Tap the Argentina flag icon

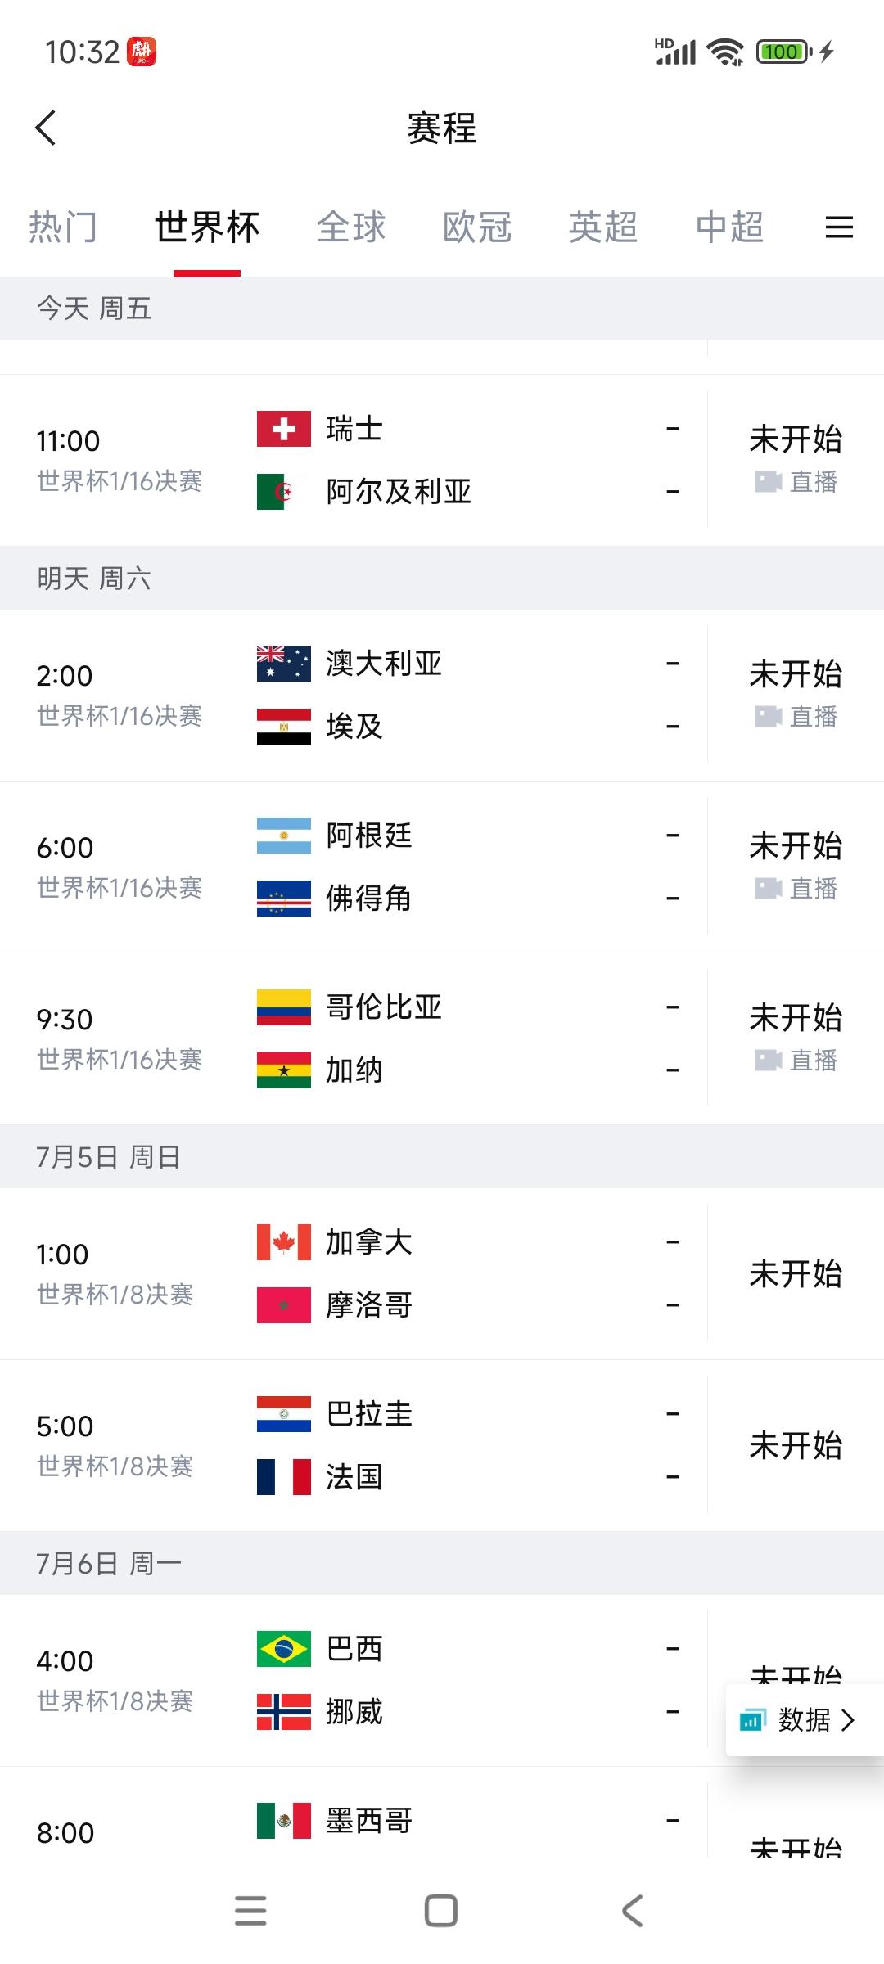(284, 836)
